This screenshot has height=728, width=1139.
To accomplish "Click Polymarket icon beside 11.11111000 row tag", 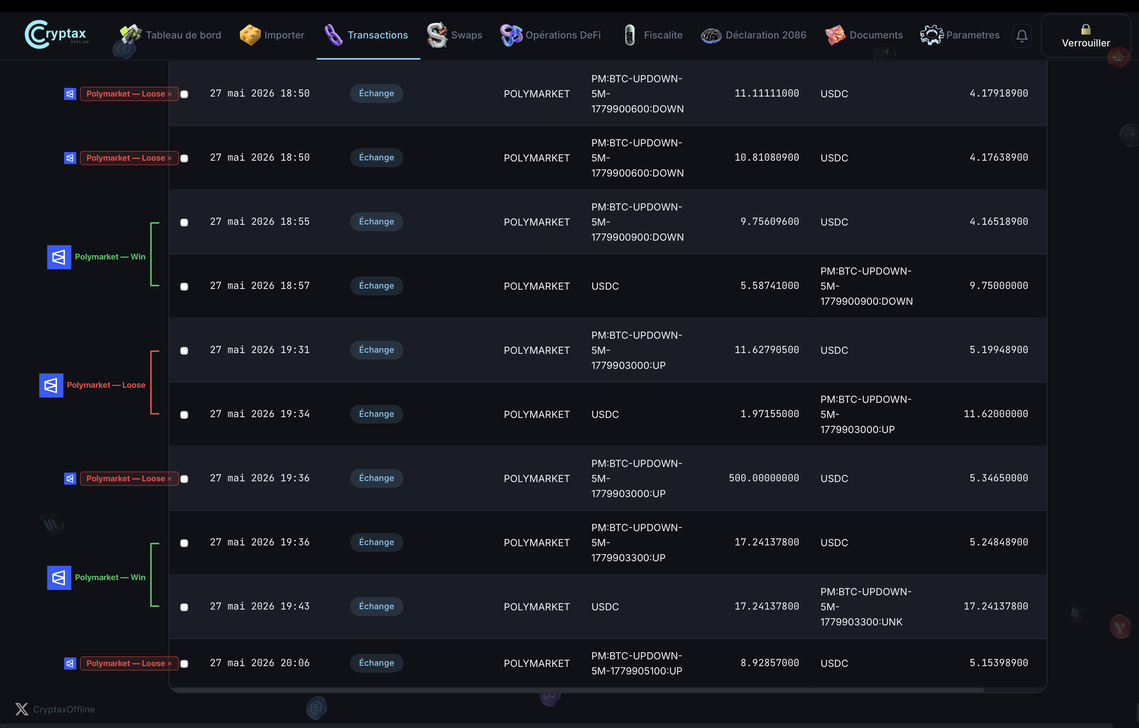I will [70, 94].
